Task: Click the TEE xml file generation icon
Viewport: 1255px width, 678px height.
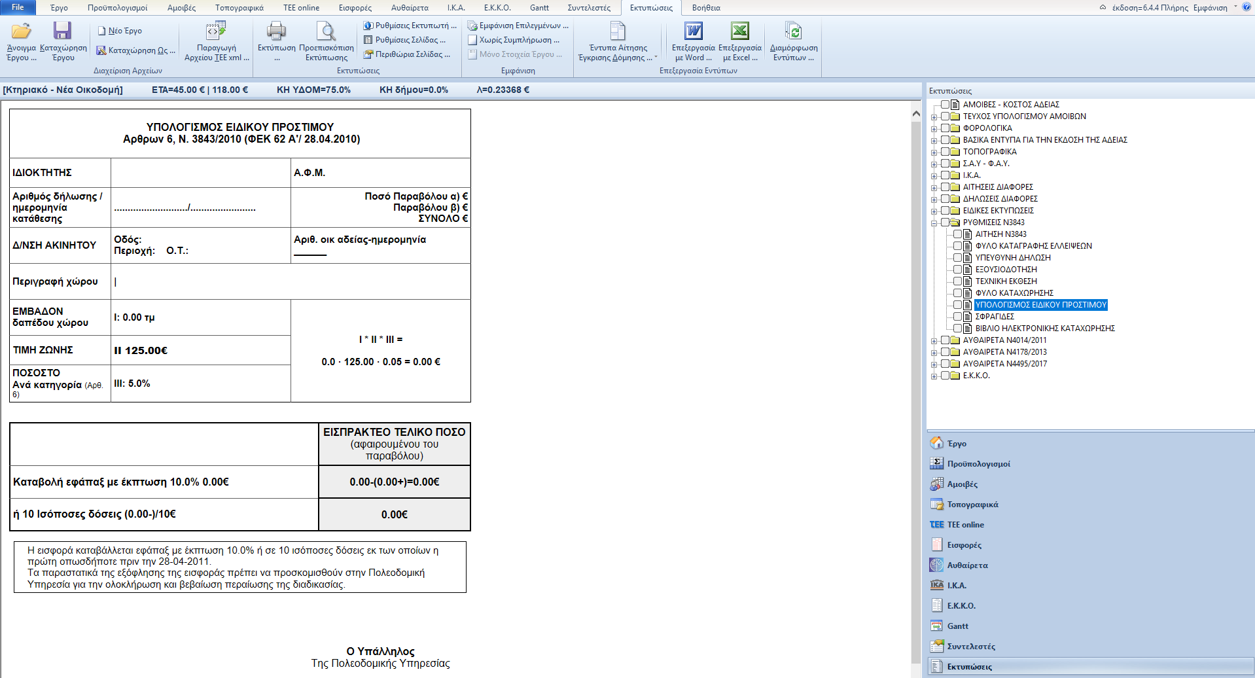Action: pos(216,31)
